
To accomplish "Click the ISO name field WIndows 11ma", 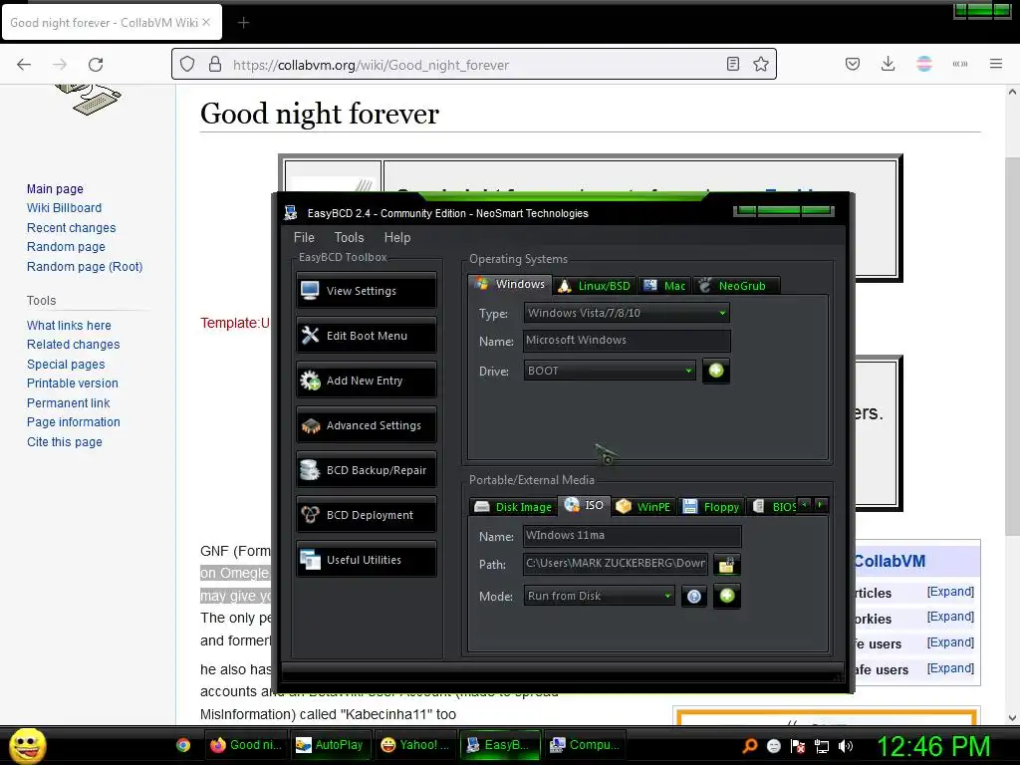I will 632,535.
